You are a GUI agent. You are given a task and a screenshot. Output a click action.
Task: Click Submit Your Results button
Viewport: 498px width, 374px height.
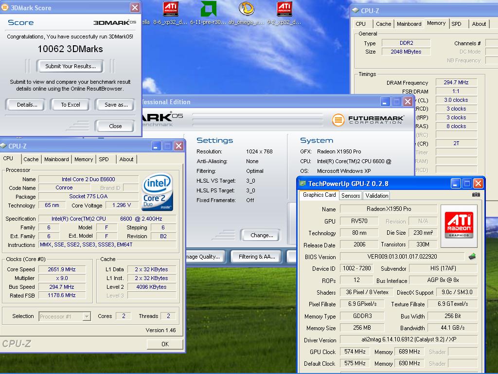(x=70, y=66)
